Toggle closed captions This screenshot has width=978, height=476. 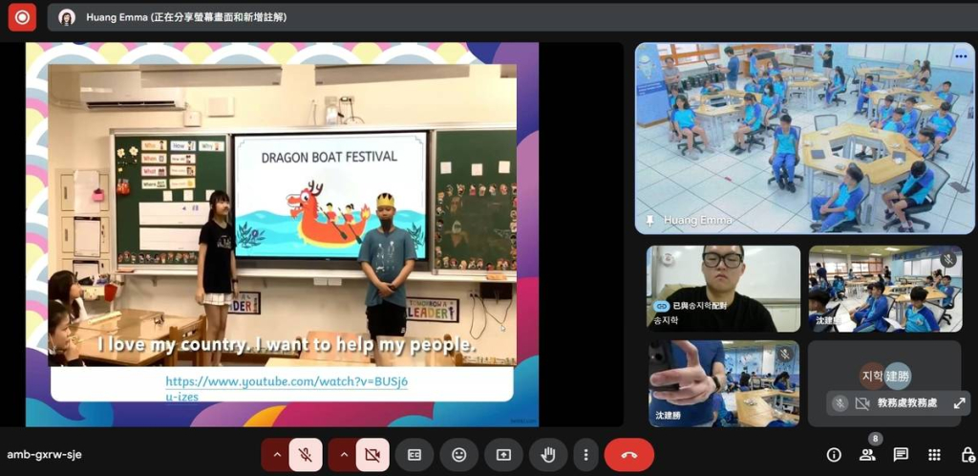(415, 455)
